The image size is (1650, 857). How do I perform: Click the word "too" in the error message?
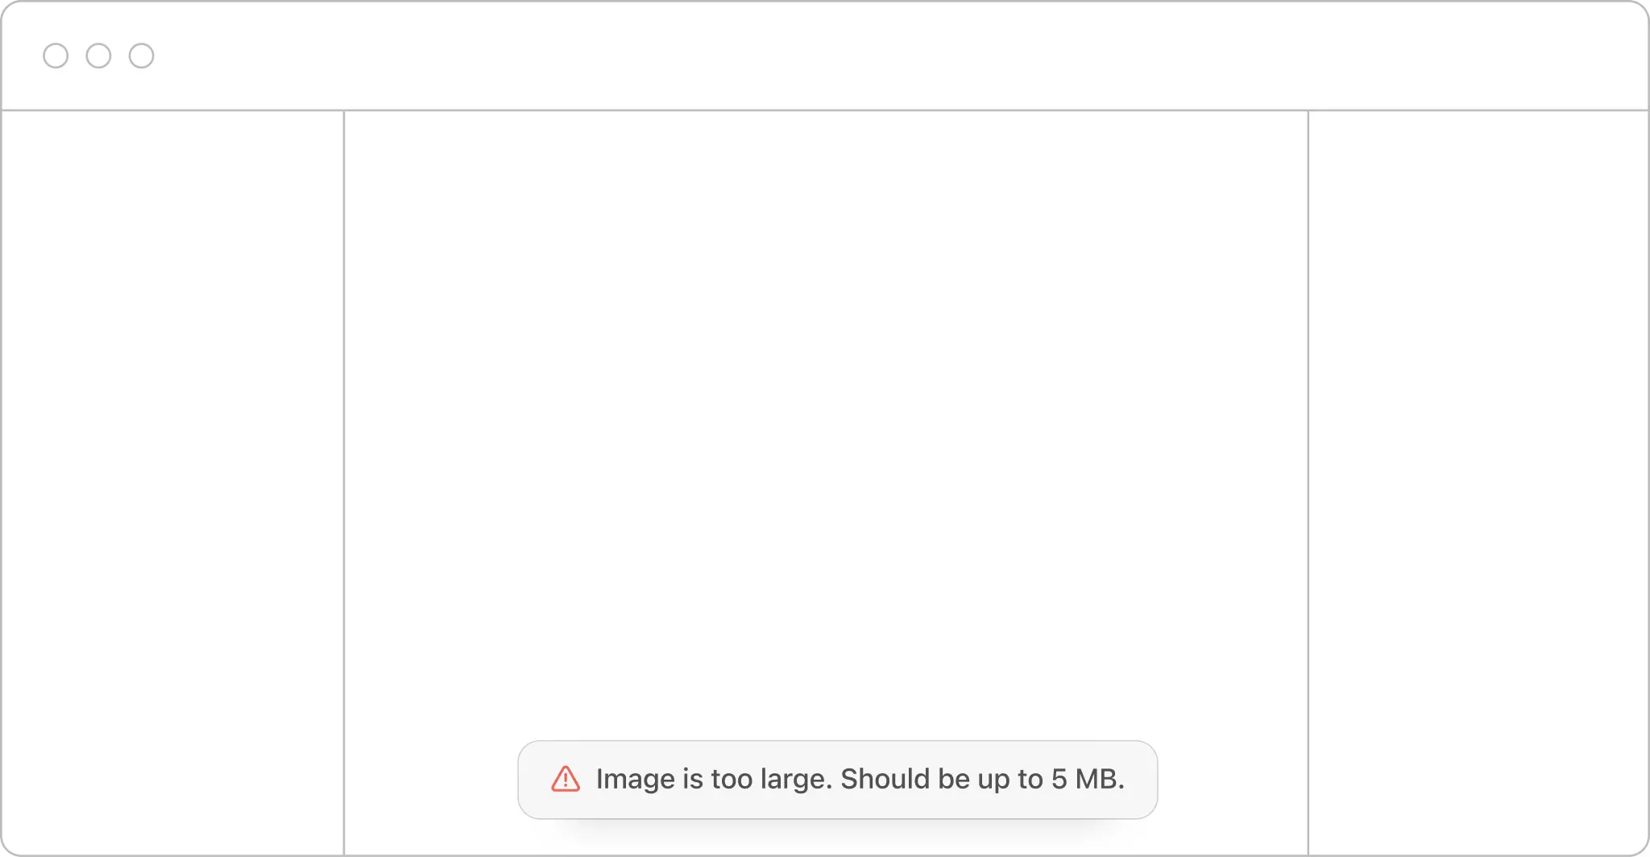click(x=732, y=779)
